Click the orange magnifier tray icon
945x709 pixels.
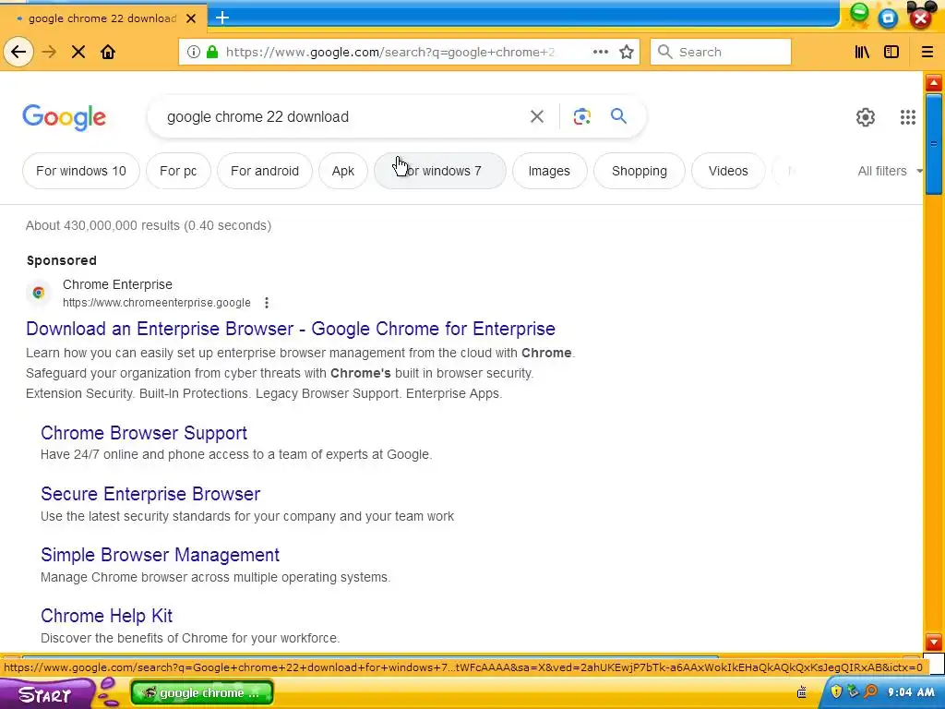(870, 691)
